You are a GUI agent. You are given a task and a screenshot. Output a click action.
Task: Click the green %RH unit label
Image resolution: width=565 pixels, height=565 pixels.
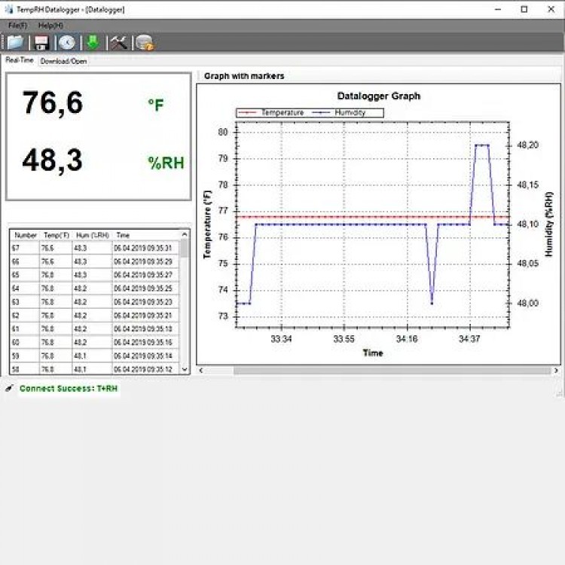[x=166, y=163]
